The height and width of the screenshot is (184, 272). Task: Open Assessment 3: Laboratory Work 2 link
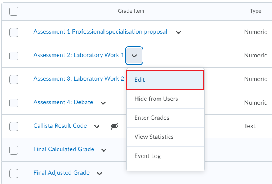(x=79, y=79)
